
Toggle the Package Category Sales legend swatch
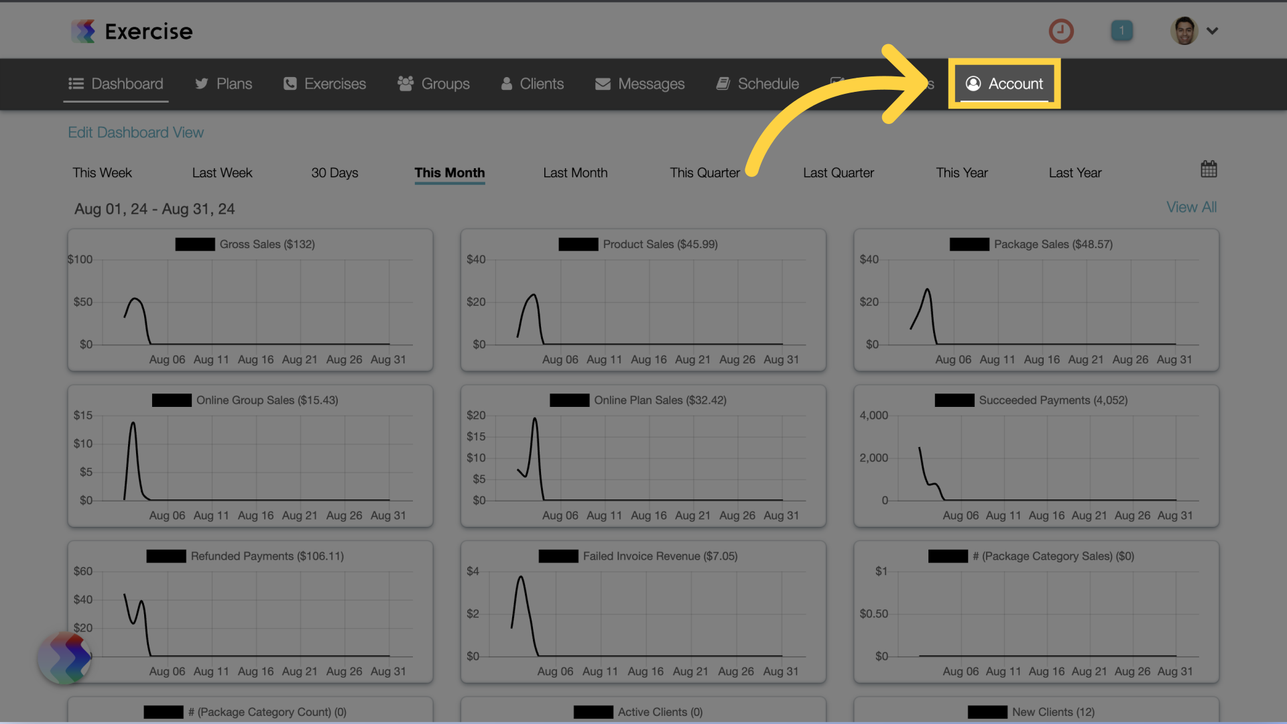pos(948,556)
